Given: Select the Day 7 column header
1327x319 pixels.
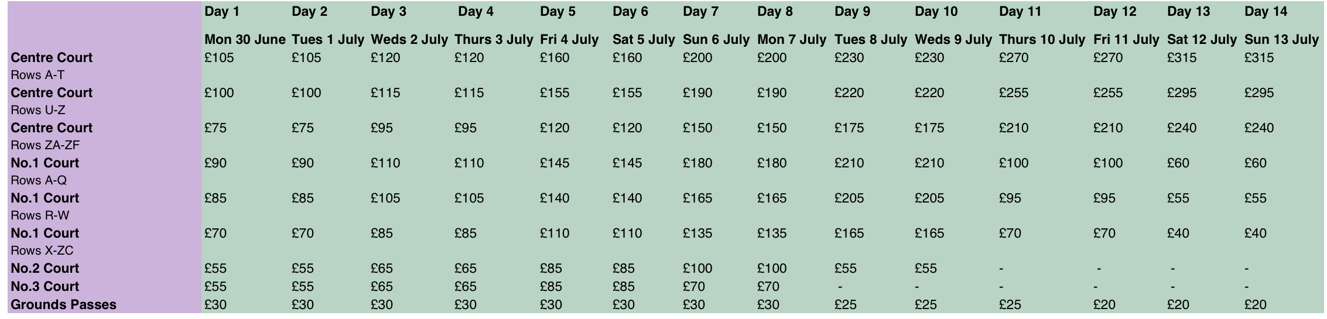Looking at the screenshot, I should tap(700, 12).
